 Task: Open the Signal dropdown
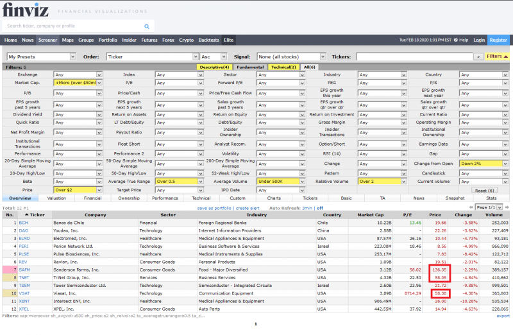coord(291,56)
